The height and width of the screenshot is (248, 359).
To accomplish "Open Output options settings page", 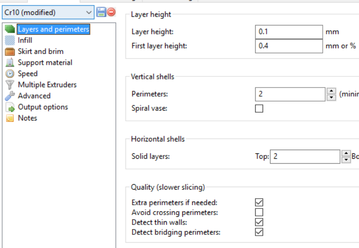I will pyautogui.click(x=43, y=107).
